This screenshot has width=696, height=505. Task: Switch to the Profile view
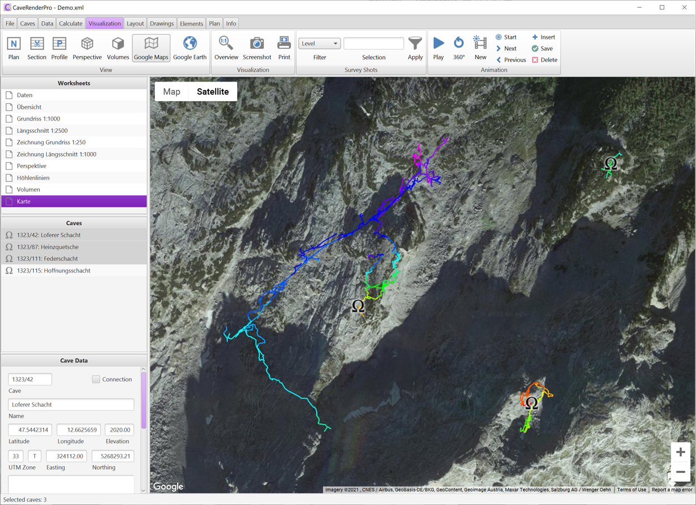(x=59, y=48)
